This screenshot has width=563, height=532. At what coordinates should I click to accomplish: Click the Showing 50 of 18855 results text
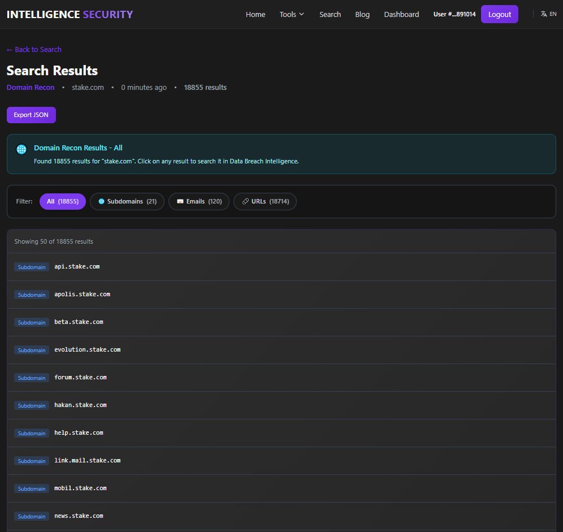[54, 241]
